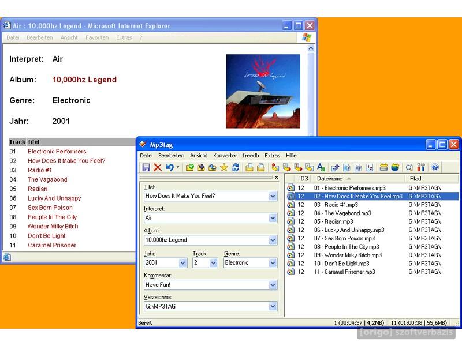Image resolution: width=462 pixels, height=346 pixels.
Task: Open the Konverter menu
Action: [225, 155]
